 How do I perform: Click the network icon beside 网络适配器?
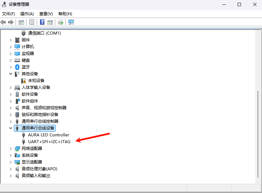pos(17,149)
